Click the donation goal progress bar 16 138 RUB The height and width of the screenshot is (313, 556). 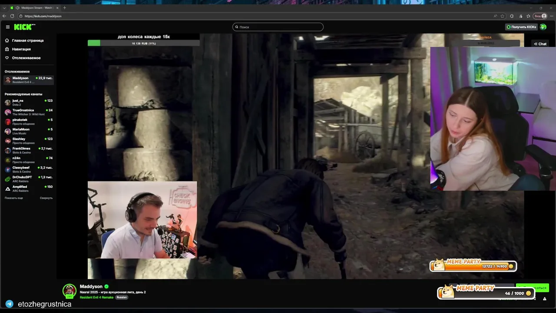click(x=143, y=43)
